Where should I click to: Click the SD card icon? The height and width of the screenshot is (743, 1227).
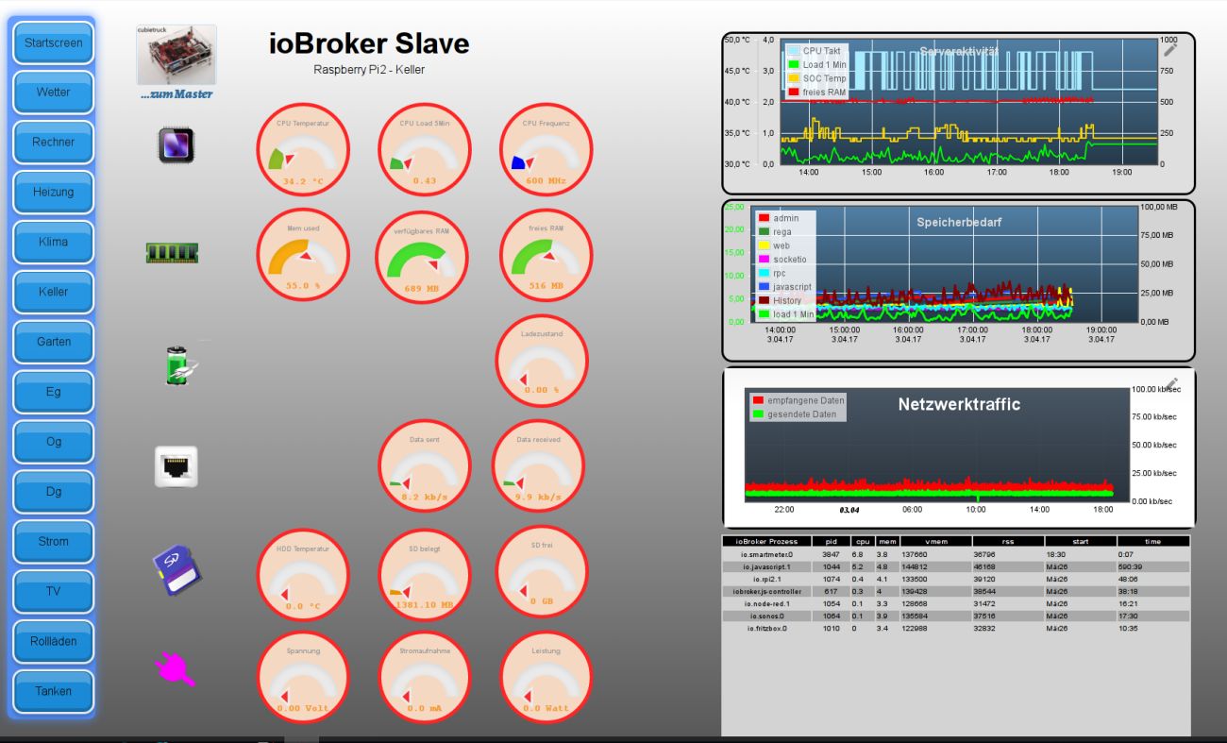(x=177, y=572)
